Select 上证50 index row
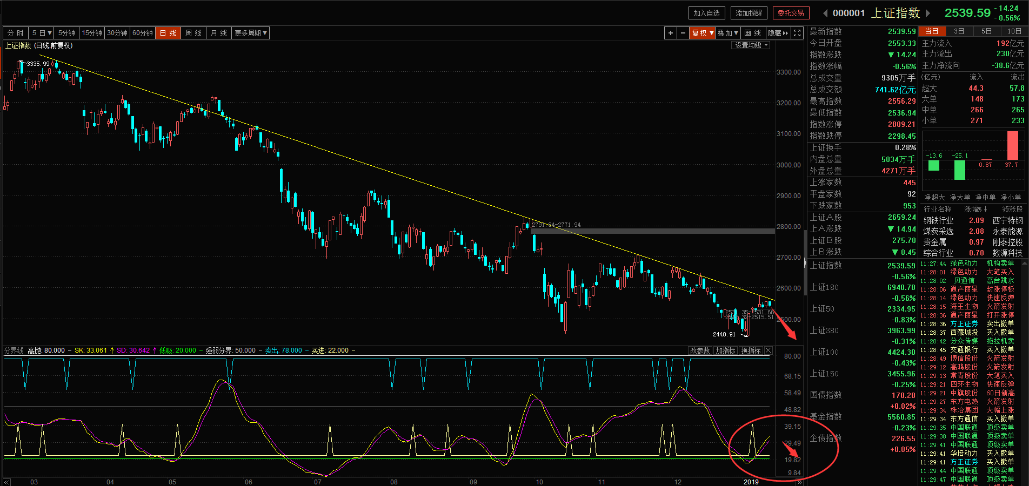This screenshot has height=486, width=1029. (x=863, y=314)
